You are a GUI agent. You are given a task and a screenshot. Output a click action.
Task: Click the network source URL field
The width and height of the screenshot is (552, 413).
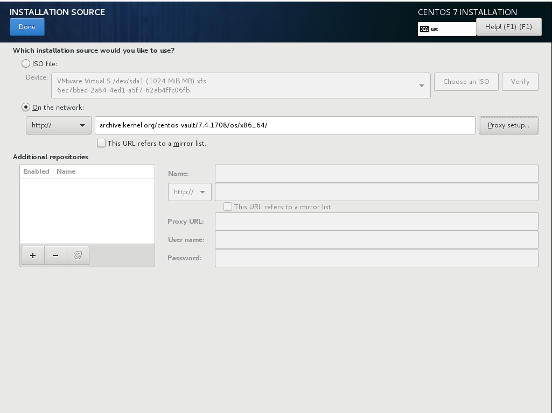pos(285,125)
